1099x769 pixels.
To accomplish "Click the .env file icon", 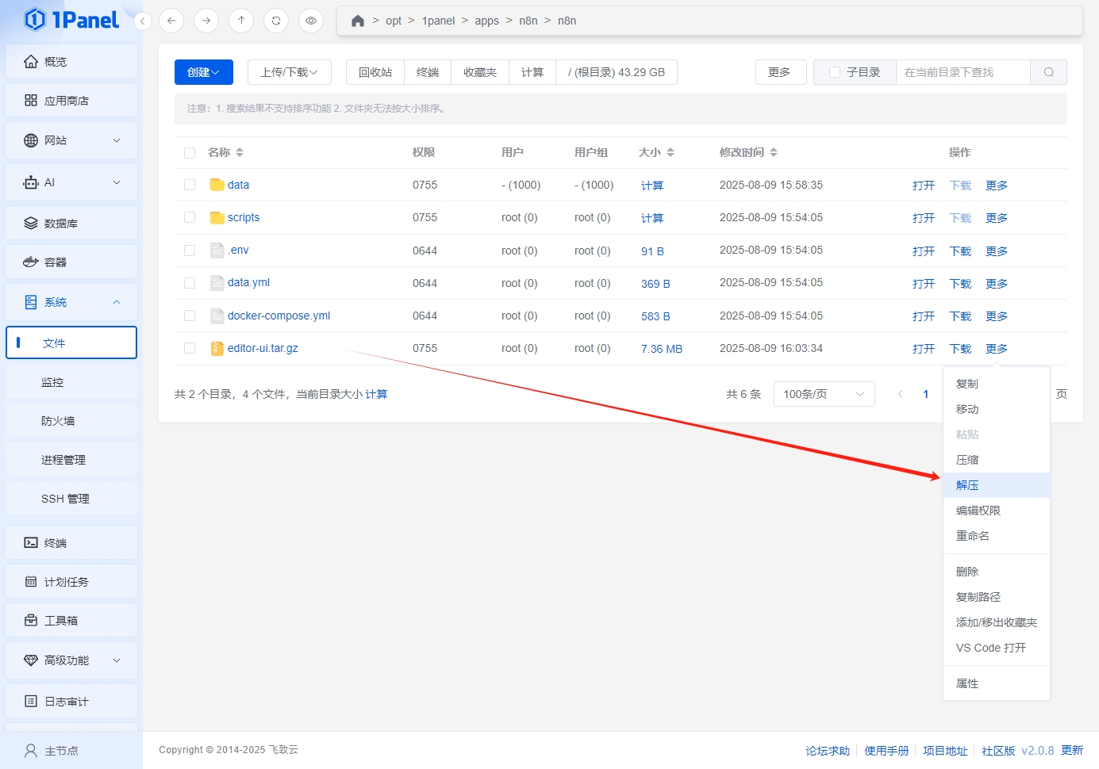I will coord(217,250).
